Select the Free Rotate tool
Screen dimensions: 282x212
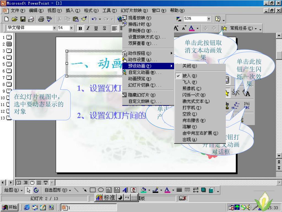pos(36,190)
